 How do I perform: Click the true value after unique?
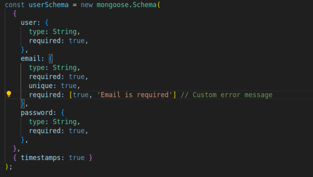(x=68, y=86)
